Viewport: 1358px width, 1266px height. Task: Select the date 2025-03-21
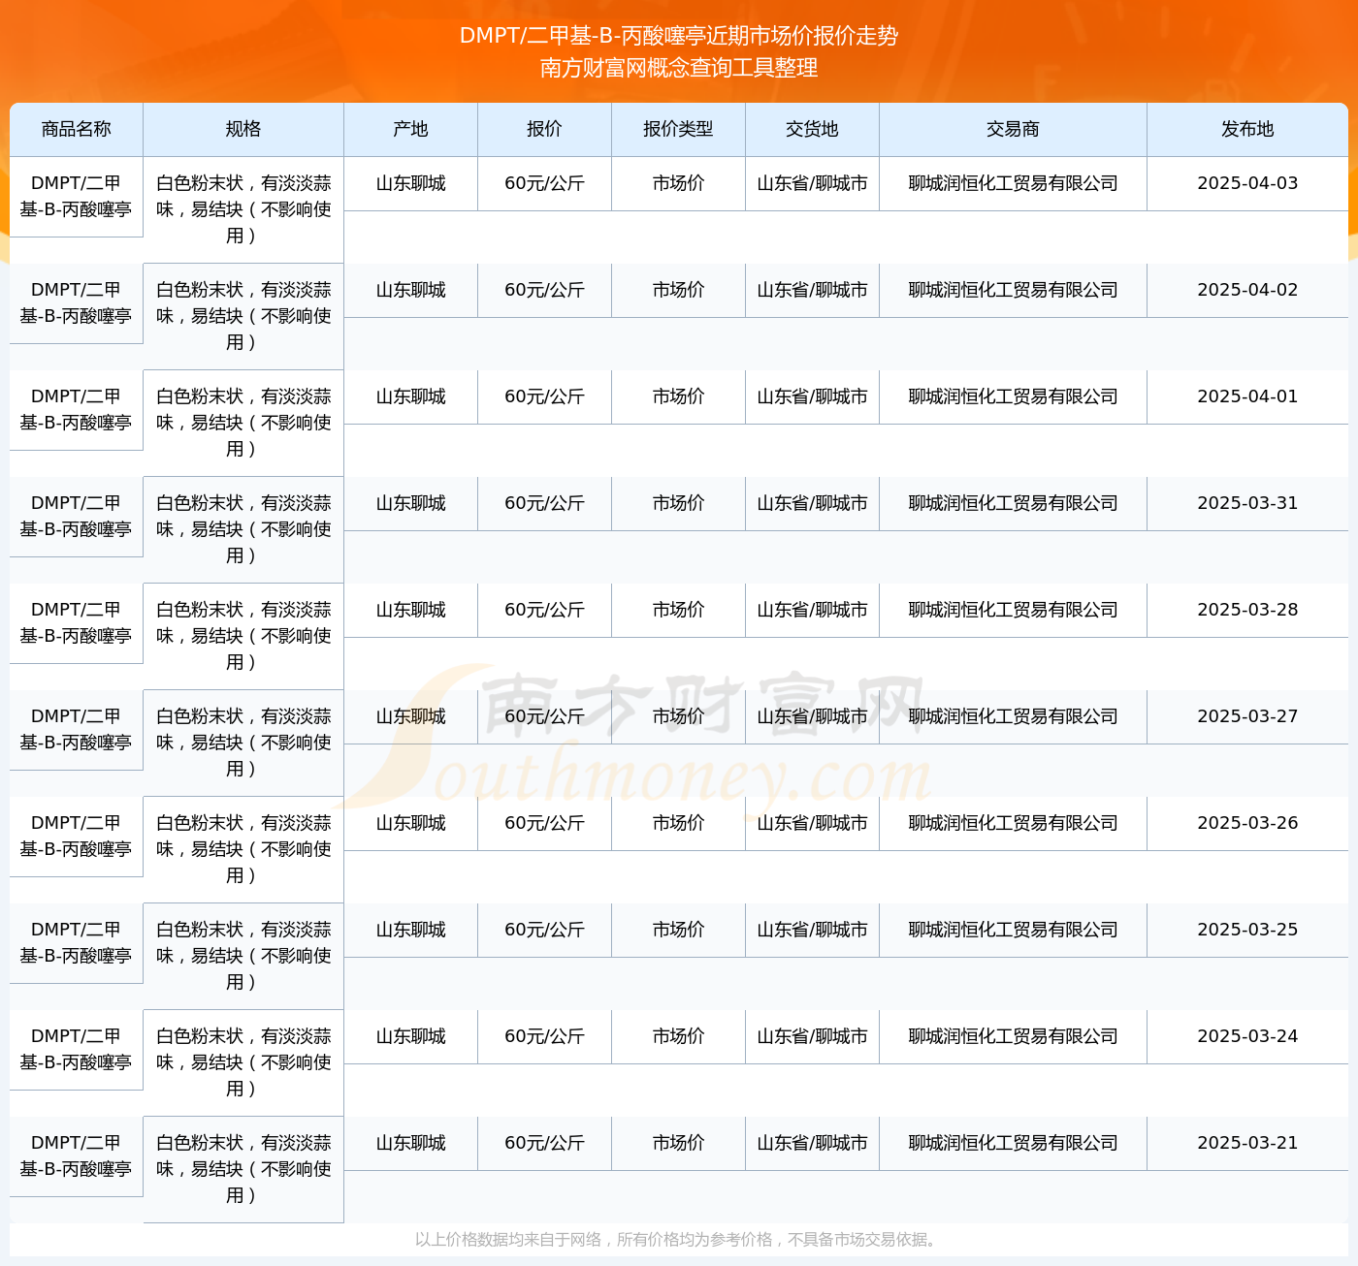pyautogui.click(x=1247, y=1143)
